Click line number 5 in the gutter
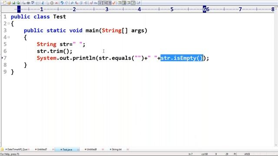The width and height of the screenshot is (278, 156). pyautogui.click(x=5, y=44)
